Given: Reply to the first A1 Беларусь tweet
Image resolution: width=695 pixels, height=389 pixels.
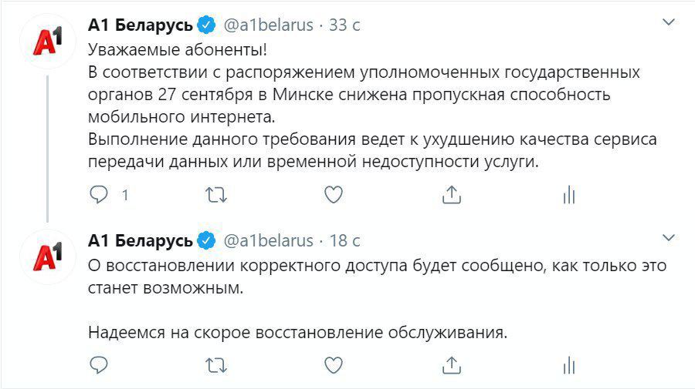Looking at the screenshot, I should click(x=99, y=194).
